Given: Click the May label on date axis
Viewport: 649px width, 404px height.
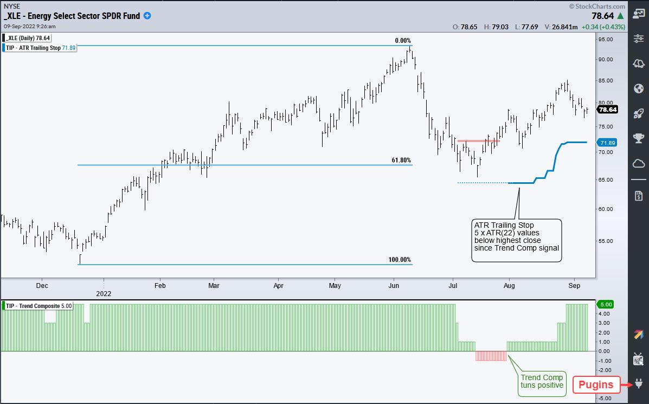Looking at the screenshot, I should click(x=335, y=286).
